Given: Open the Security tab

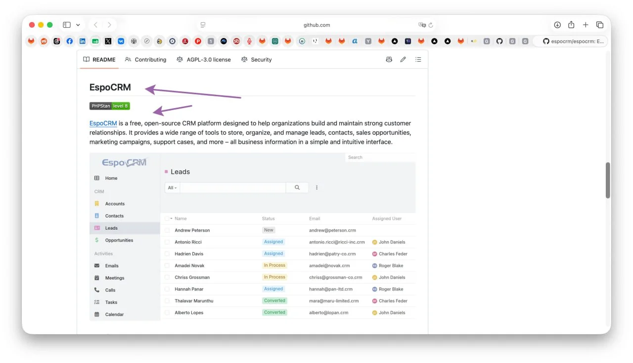Looking at the screenshot, I should (x=256, y=59).
